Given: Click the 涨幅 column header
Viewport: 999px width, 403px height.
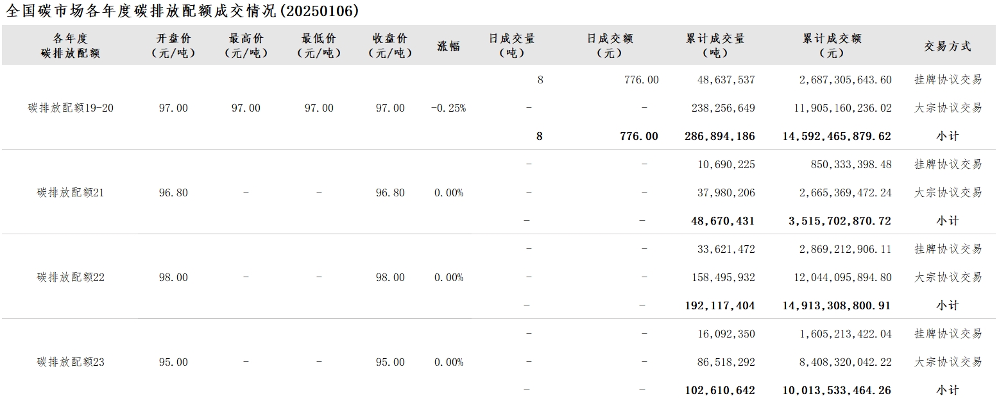Looking at the screenshot, I should tap(448, 46).
